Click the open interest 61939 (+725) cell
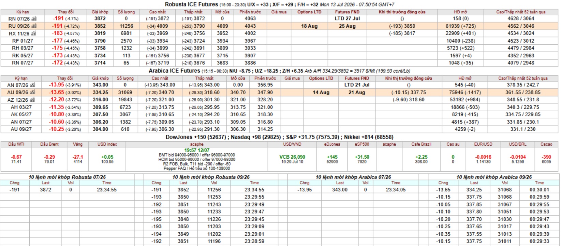 pyautogui.click(x=461, y=26)
